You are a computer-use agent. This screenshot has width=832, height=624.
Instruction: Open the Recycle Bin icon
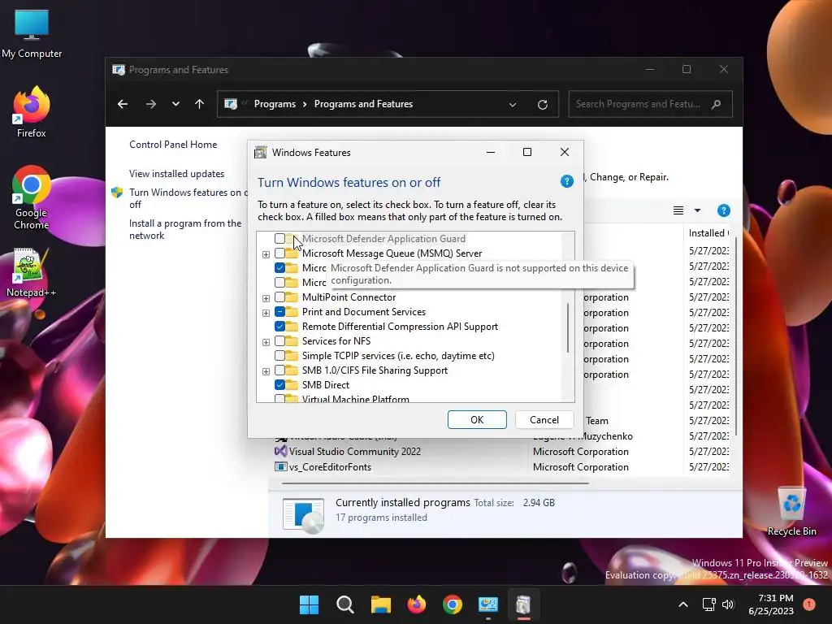(791, 511)
